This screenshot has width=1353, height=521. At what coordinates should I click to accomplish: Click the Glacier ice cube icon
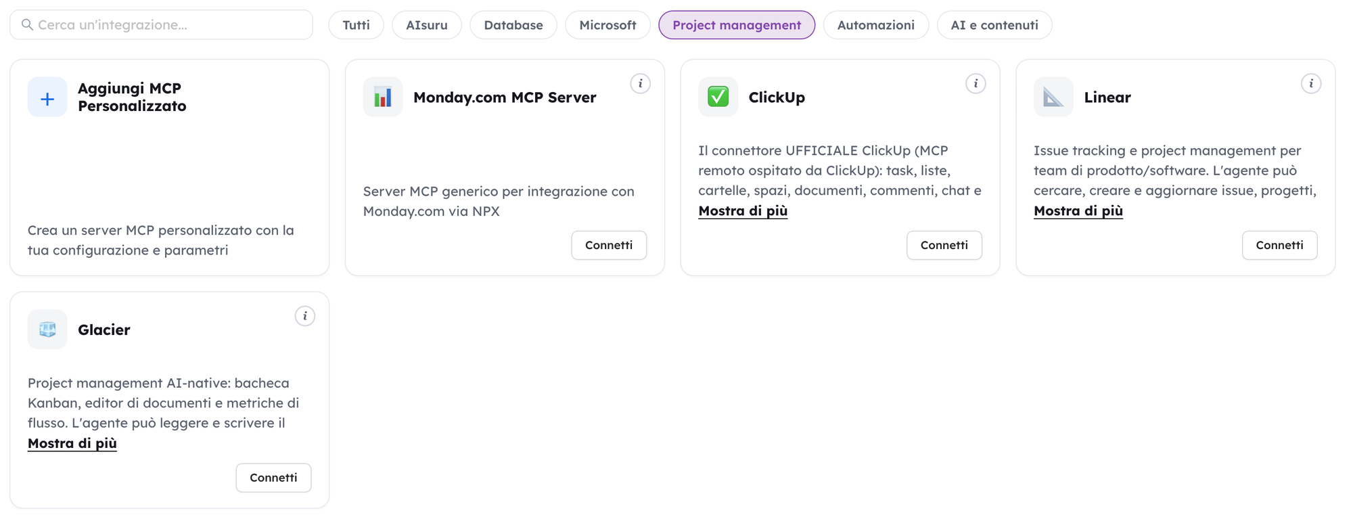47,330
